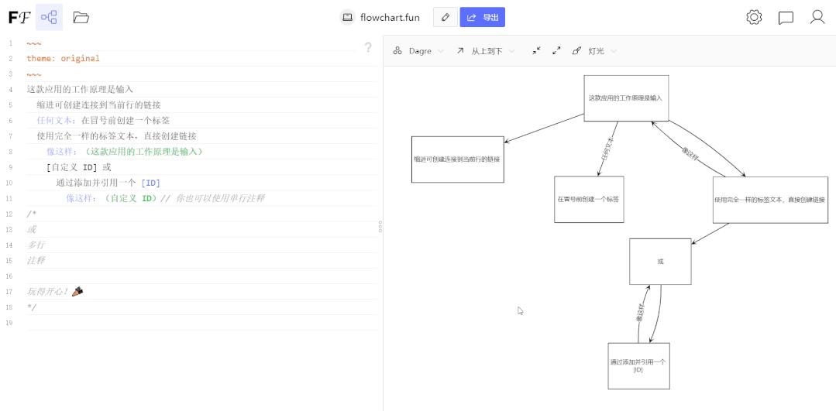Click the 导出 export button
Screen dimensions: 836x411
click(x=483, y=17)
